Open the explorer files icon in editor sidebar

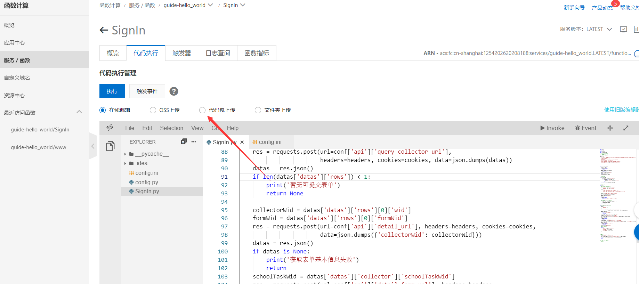pyautogui.click(x=110, y=146)
